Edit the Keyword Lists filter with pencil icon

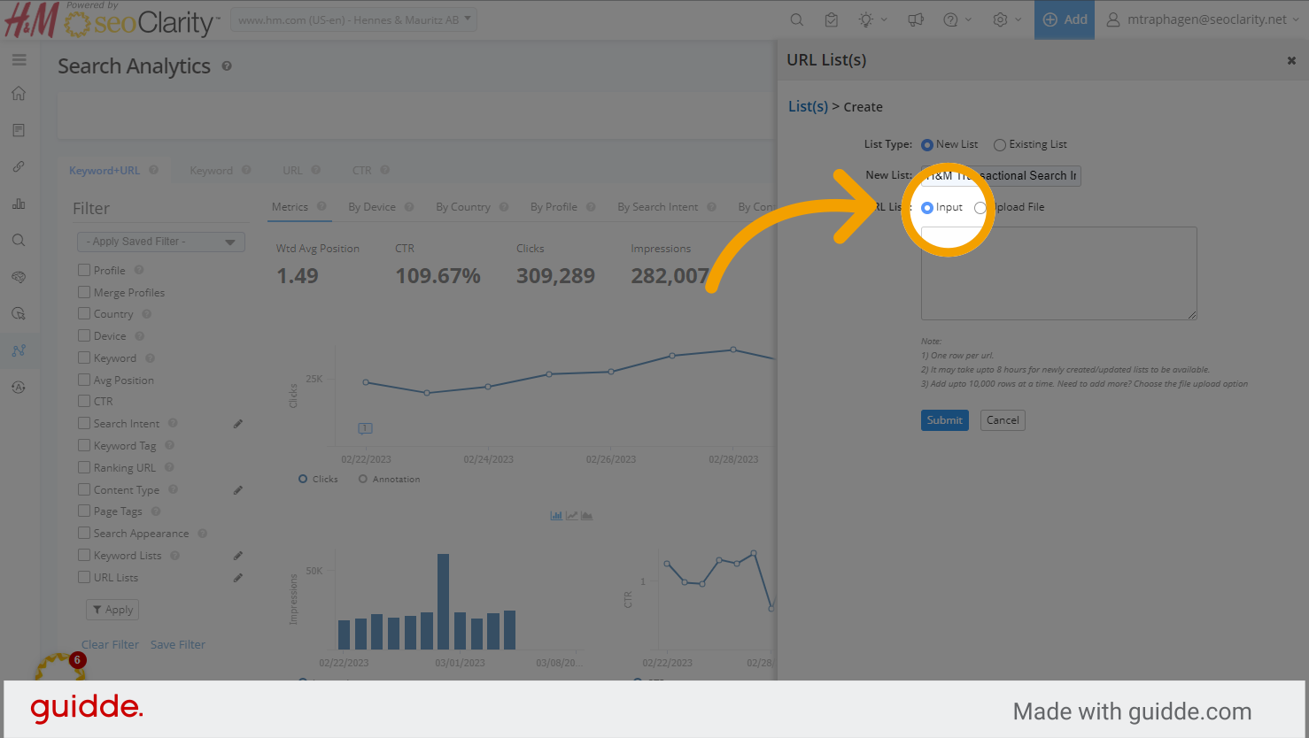[x=238, y=556]
